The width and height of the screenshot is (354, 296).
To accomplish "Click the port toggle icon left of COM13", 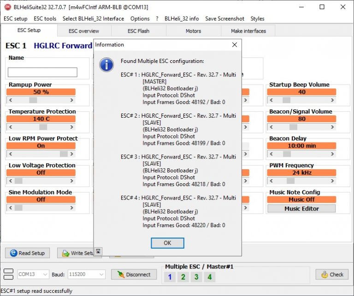I will pos(9,274).
